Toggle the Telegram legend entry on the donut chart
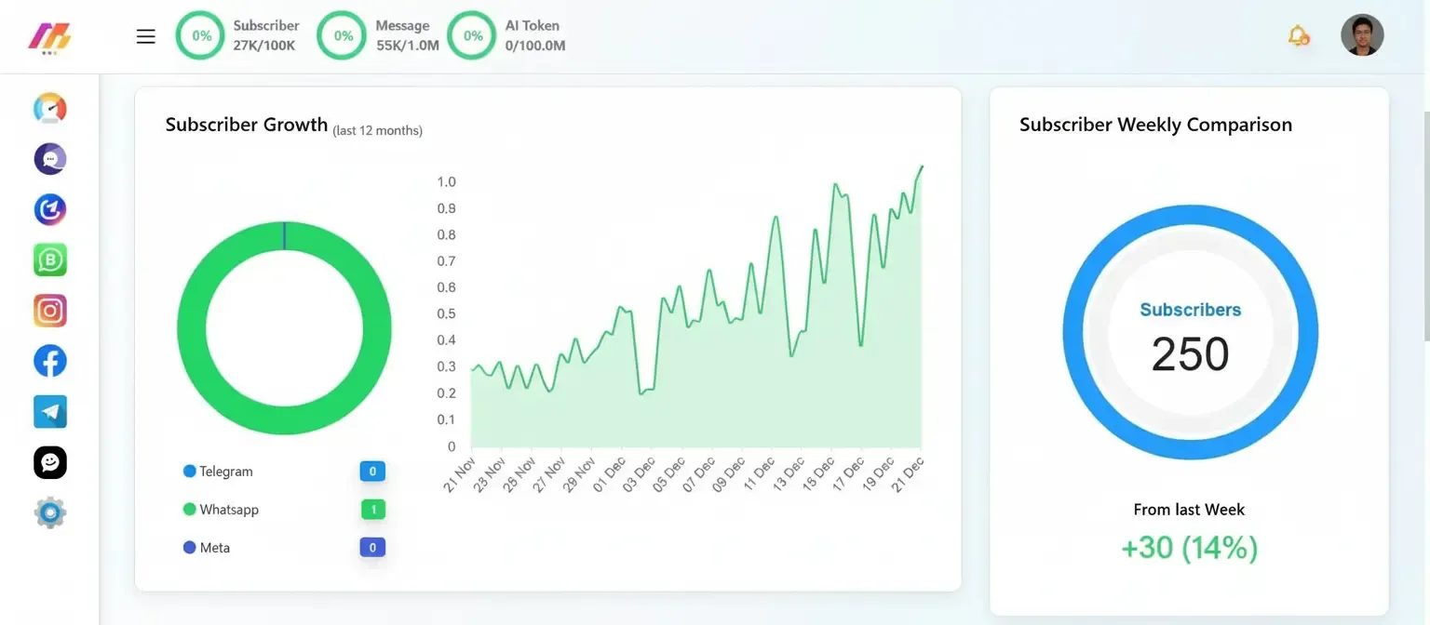 217,472
